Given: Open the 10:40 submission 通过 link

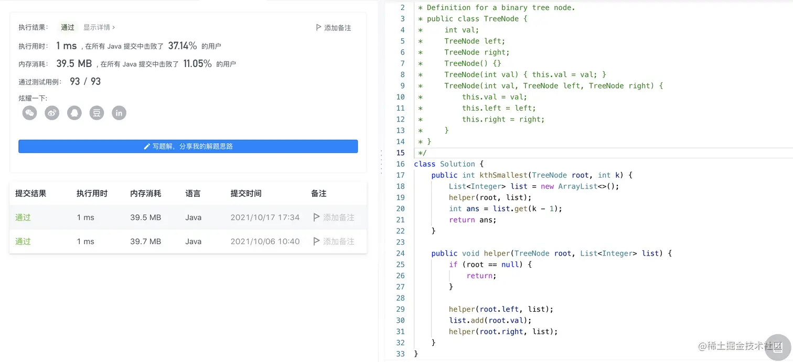Looking at the screenshot, I should coord(23,242).
